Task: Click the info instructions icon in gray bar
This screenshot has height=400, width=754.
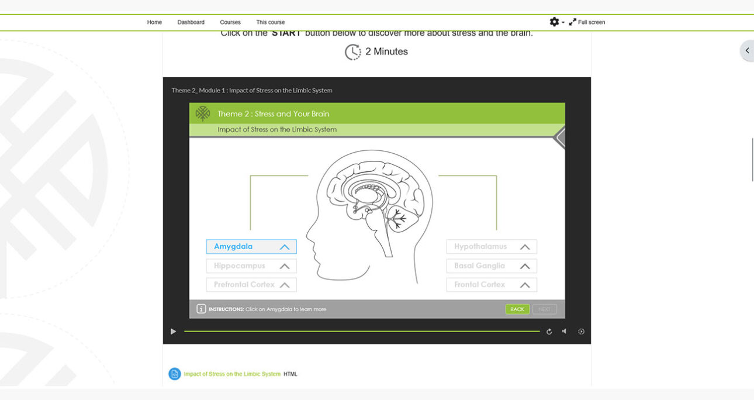Action: click(x=200, y=309)
